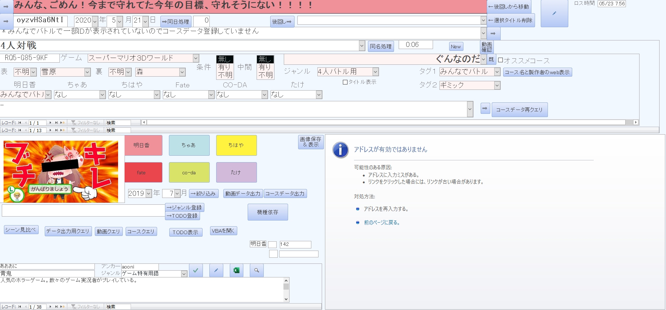The image size is (666, 310).
Task: Click the blue info icon beside アドレスが有効ではありません
Action: pos(340,150)
